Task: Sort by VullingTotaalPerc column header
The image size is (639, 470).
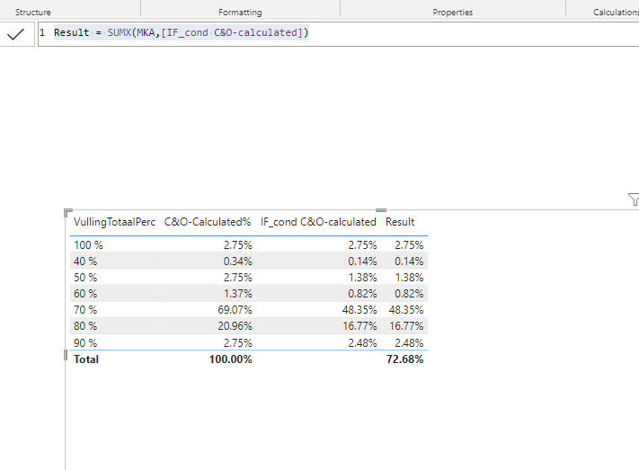Action: coord(114,222)
